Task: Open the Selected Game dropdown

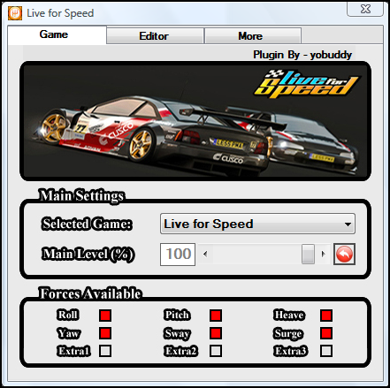Action: [x=257, y=224]
